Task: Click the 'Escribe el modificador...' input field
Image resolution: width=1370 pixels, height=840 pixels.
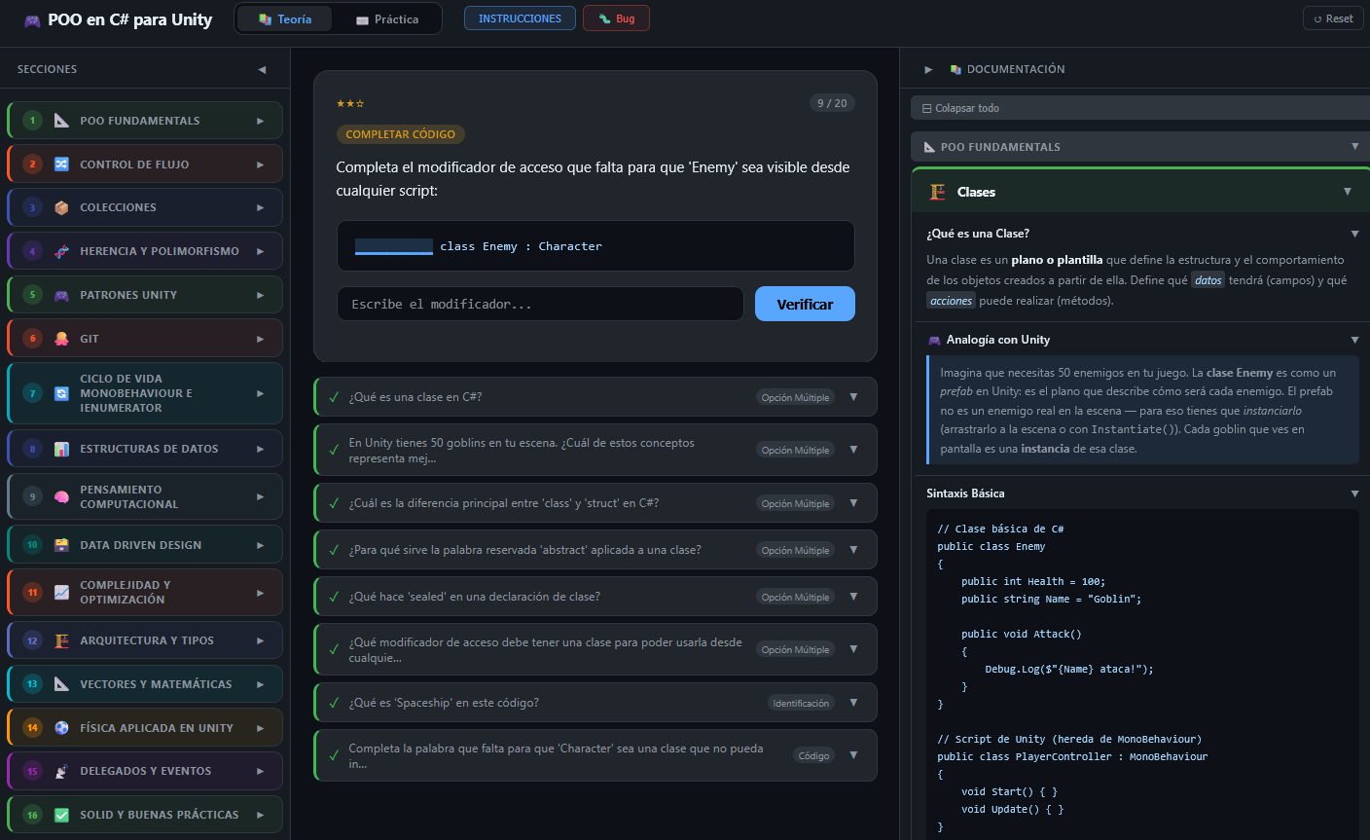Action: pos(539,304)
